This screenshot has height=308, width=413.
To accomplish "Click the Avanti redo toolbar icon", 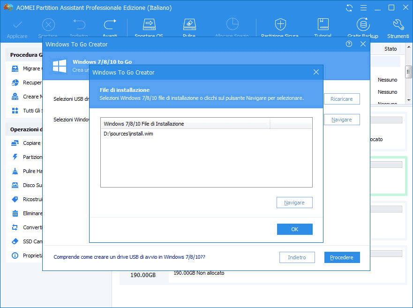I will (110, 24).
